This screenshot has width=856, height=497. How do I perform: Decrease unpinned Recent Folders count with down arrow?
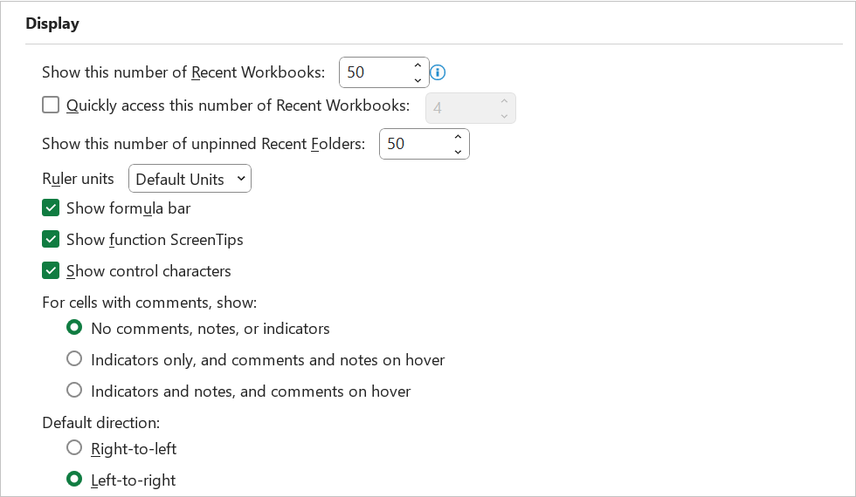458,152
